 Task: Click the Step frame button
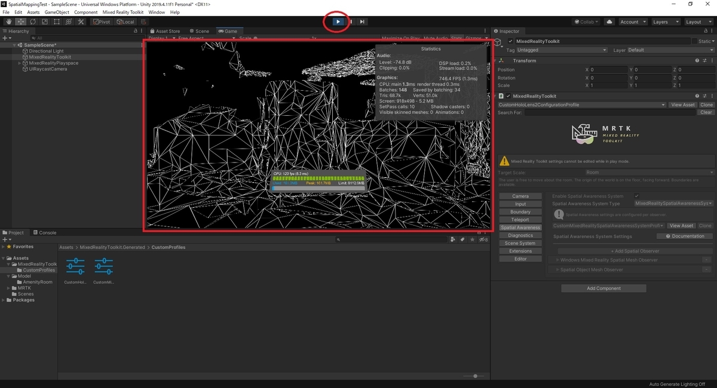pos(362,22)
